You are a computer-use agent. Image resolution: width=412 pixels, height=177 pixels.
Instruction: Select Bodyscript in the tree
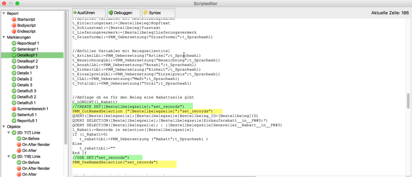pos(26,26)
